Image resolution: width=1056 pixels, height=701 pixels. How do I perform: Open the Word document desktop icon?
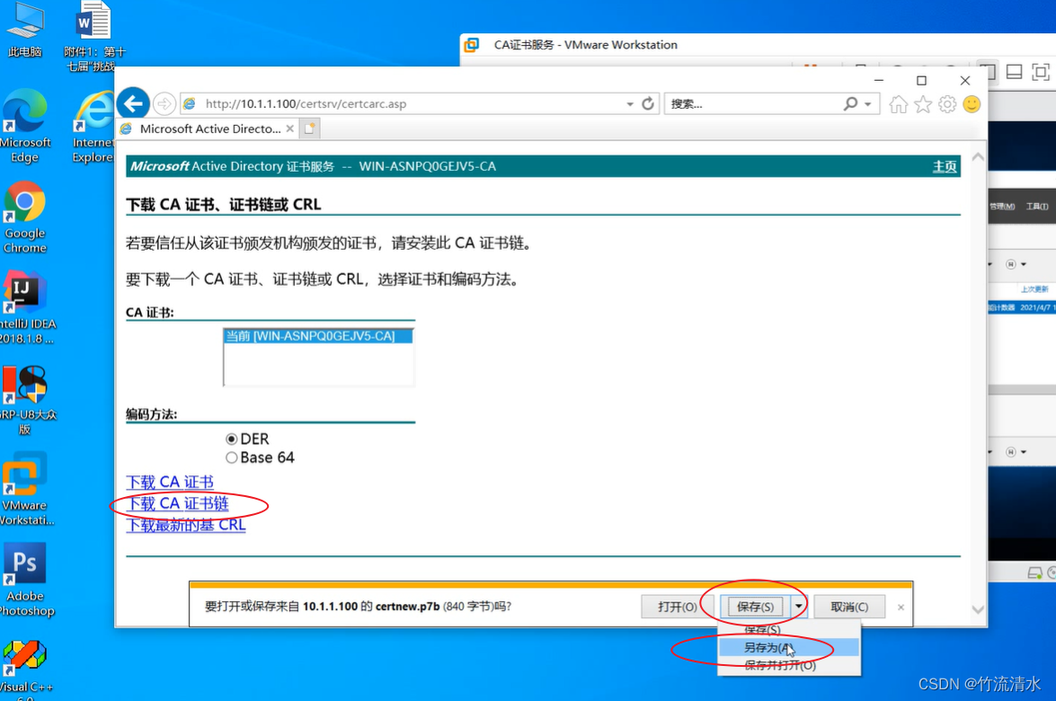coord(94,37)
